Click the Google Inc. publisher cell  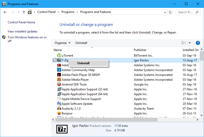142,84
